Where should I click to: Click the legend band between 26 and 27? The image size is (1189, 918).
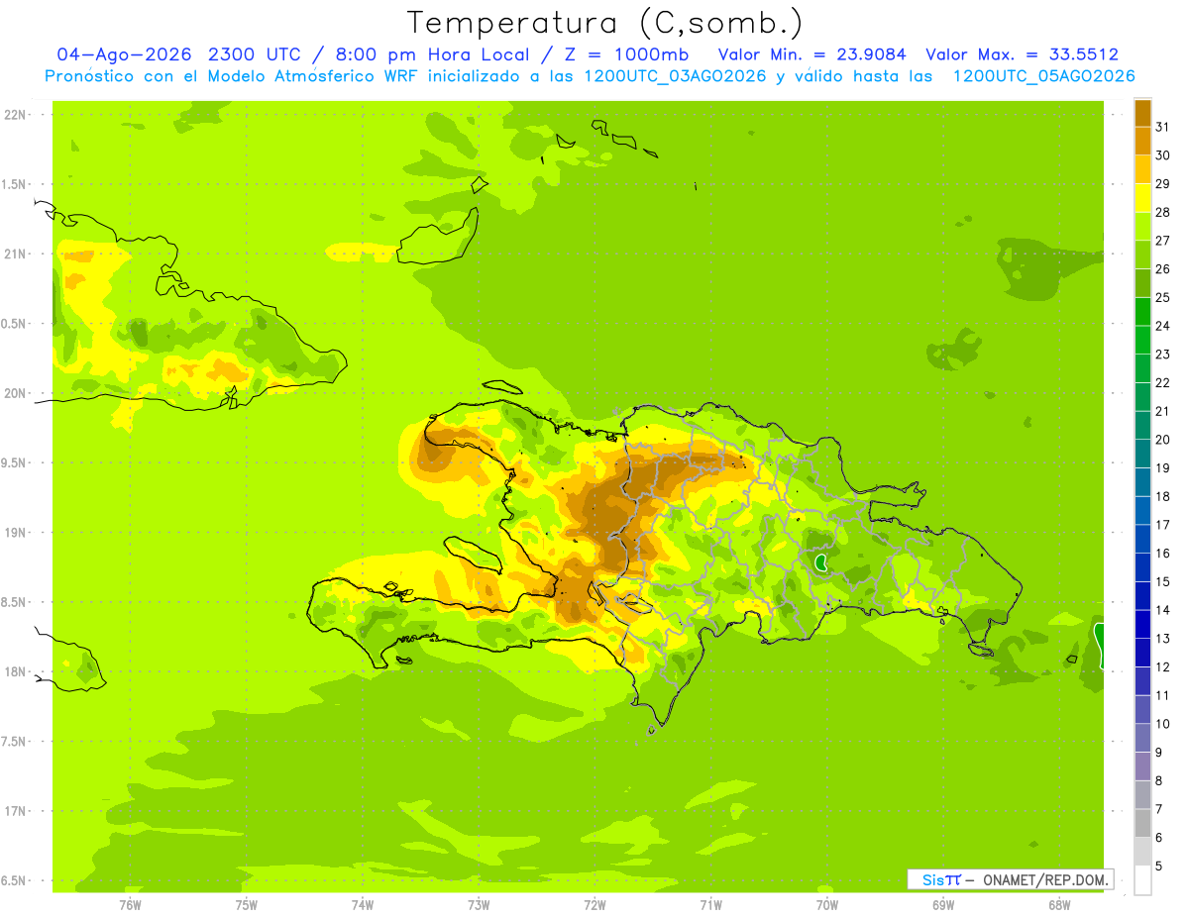click(x=1142, y=255)
